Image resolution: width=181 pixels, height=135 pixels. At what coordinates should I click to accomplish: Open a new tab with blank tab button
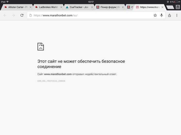coord(170,7)
